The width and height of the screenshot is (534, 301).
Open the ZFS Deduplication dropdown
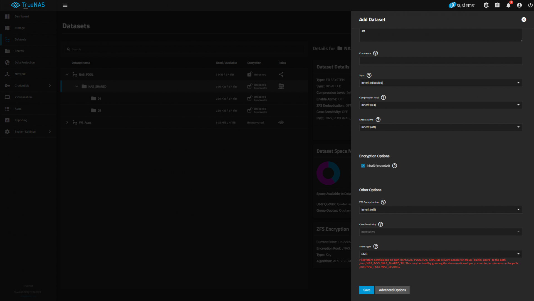(441, 210)
